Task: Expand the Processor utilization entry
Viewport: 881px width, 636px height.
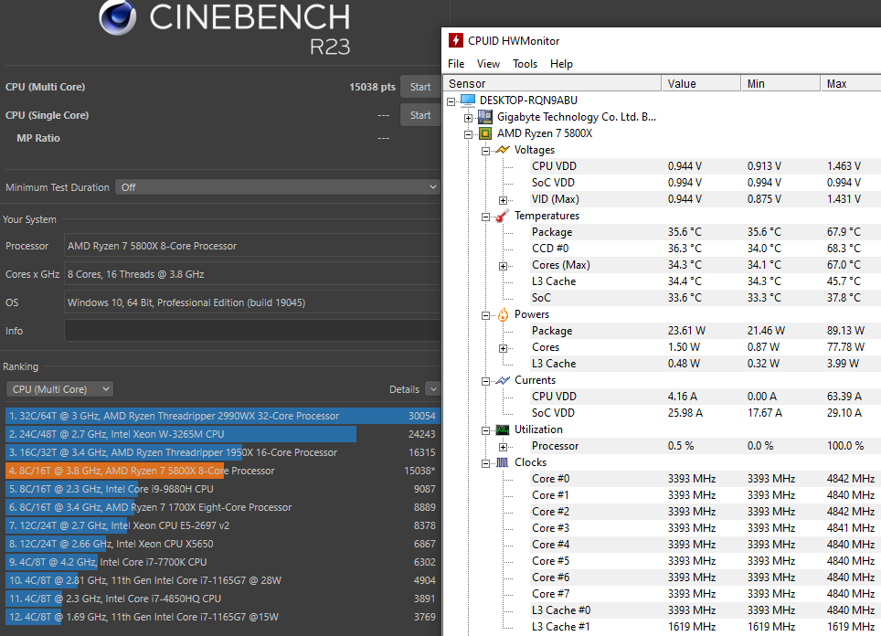Action: point(504,447)
